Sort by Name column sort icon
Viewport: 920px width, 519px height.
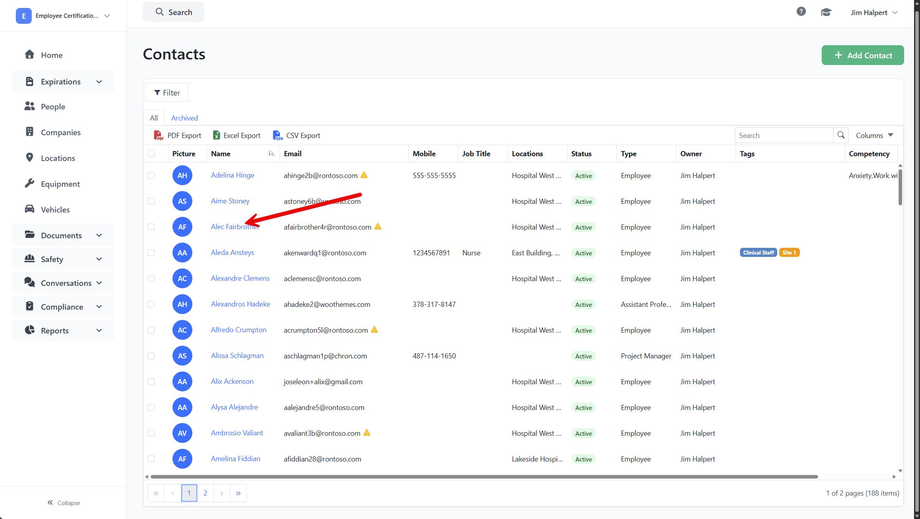tap(271, 153)
